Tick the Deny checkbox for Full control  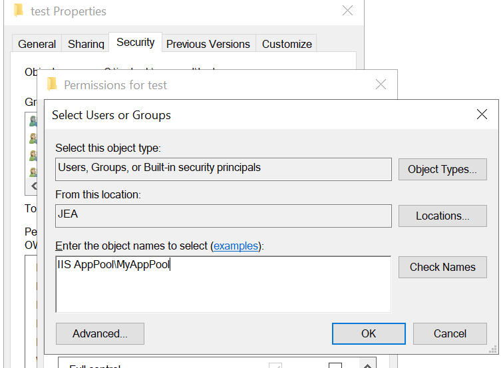point(335,365)
